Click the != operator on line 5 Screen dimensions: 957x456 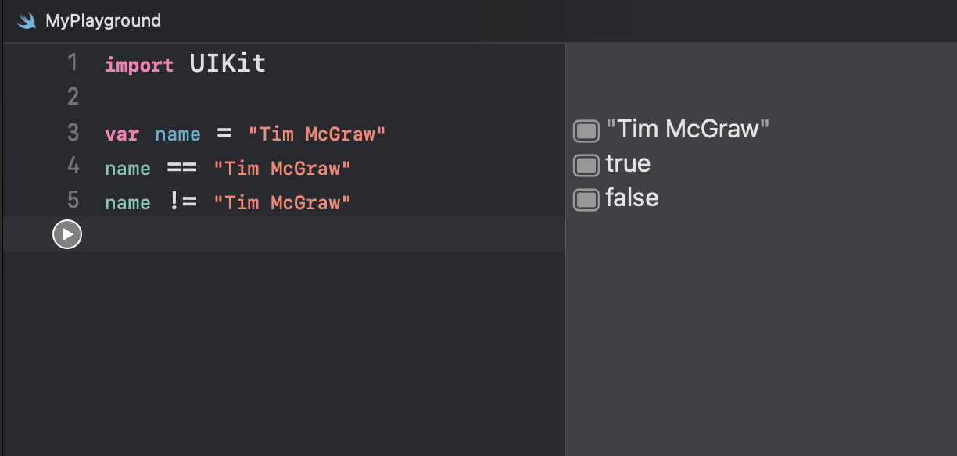pos(182,202)
